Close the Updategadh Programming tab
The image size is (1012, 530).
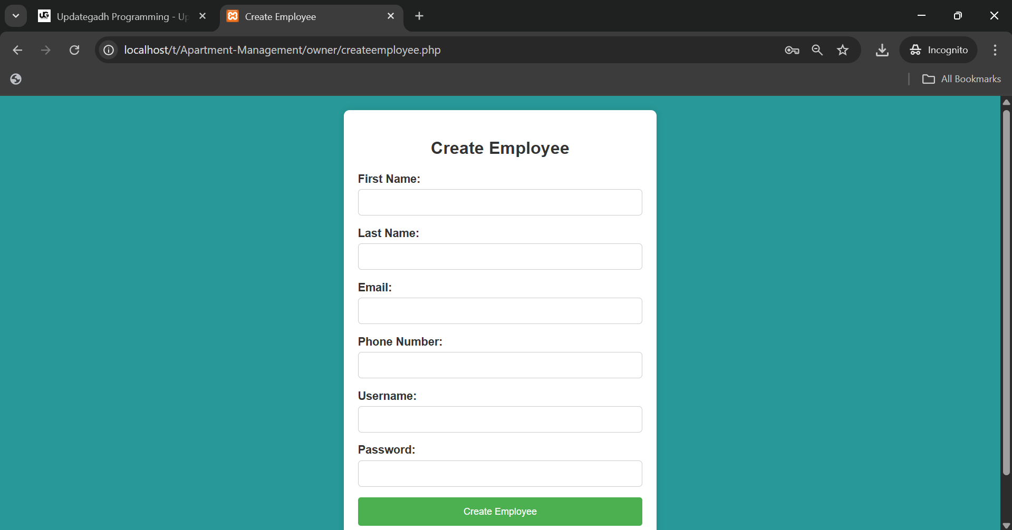(203, 16)
